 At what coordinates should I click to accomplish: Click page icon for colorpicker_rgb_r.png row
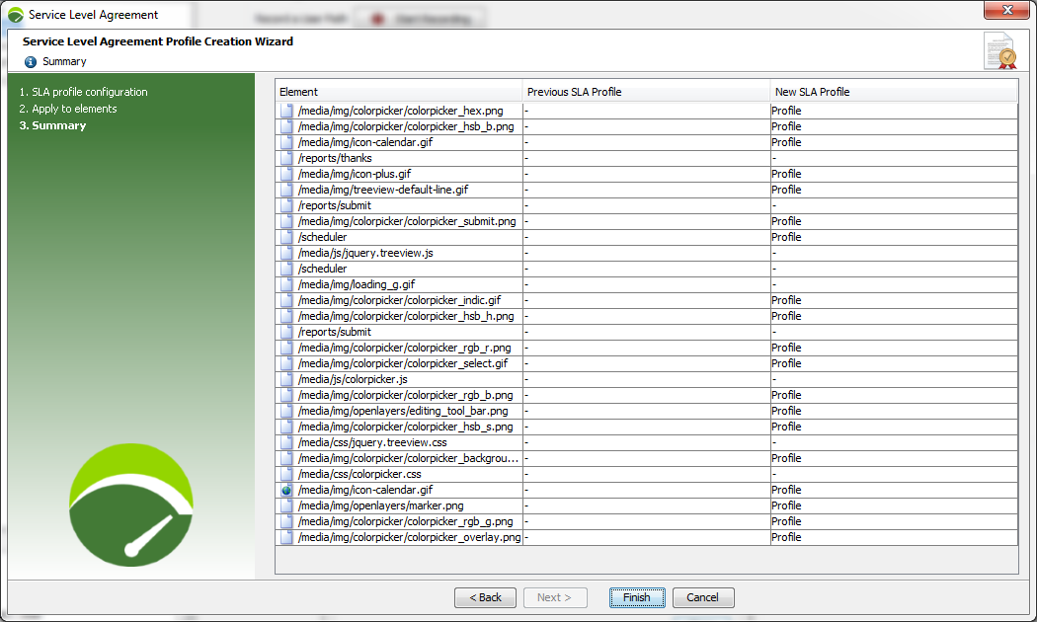tap(286, 348)
